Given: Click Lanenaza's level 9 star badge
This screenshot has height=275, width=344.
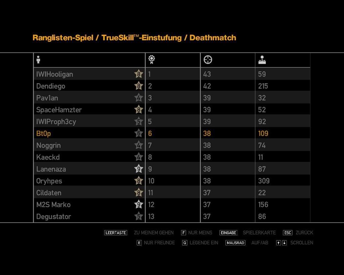Looking at the screenshot, I should click(x=138, y=169).
